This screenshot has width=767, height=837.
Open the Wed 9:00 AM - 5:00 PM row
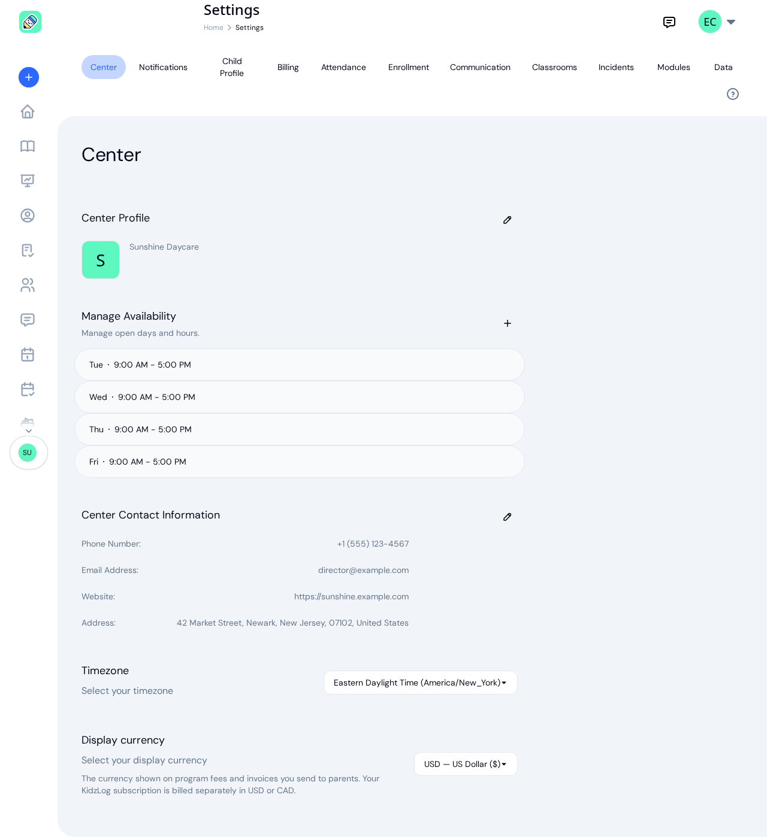click(x=300, y=397)
